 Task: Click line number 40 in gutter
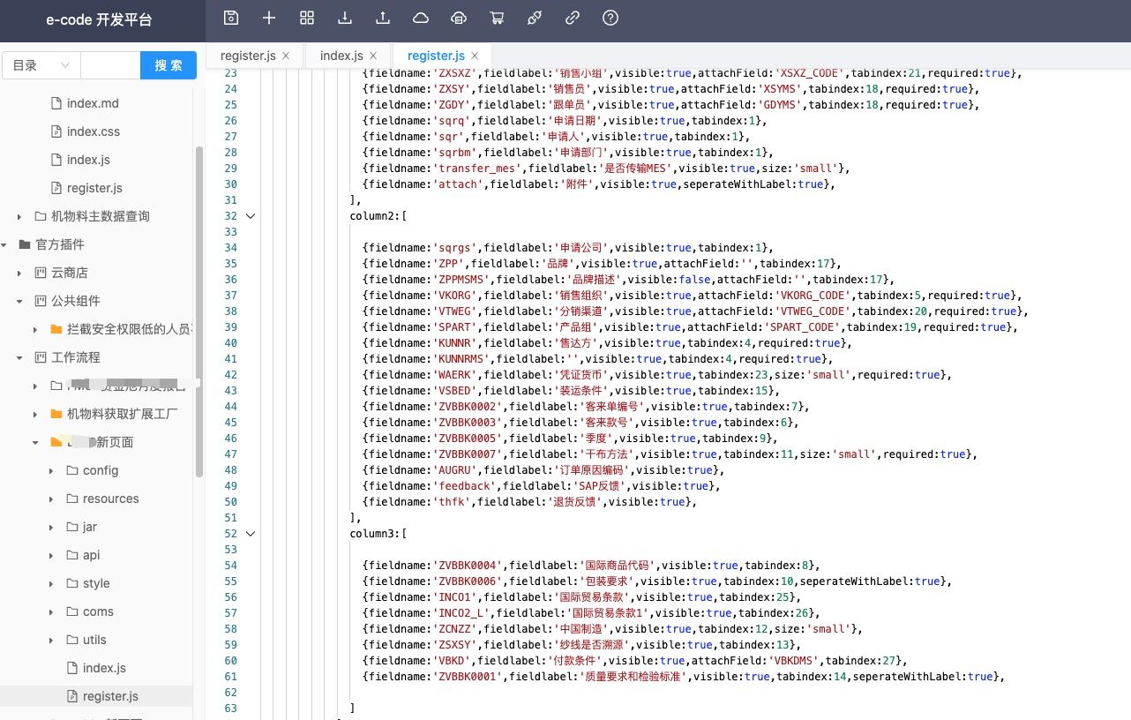pos(230,342)
